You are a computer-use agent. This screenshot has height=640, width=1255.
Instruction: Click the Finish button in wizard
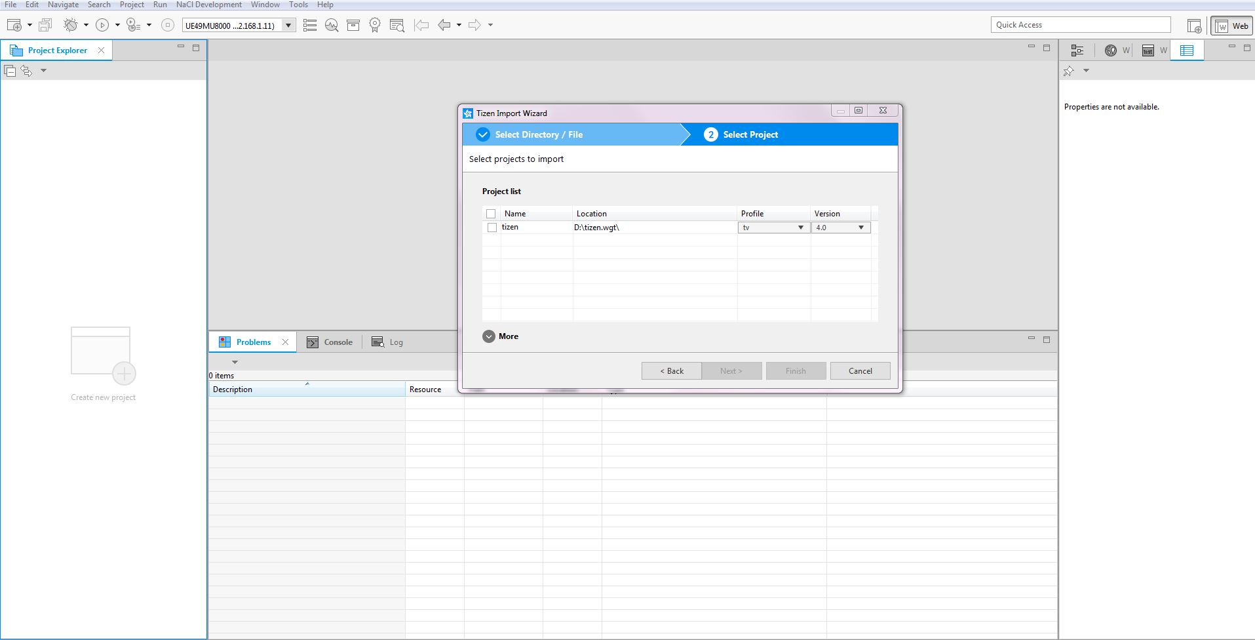click(796, 371)
